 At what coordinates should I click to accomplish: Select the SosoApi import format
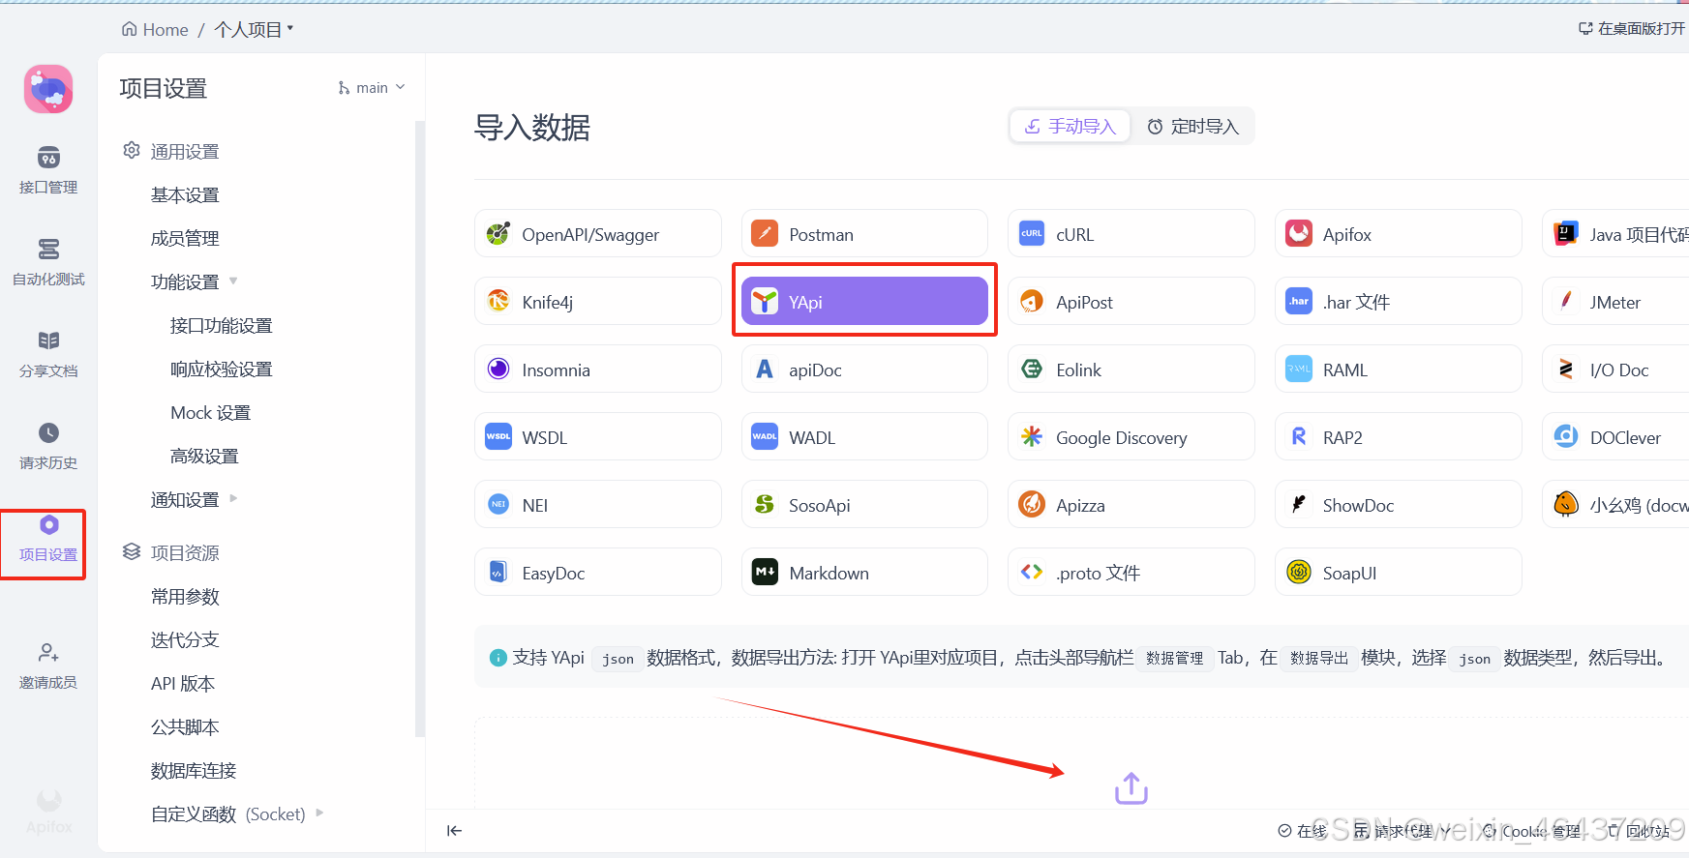tap(865, 505)
